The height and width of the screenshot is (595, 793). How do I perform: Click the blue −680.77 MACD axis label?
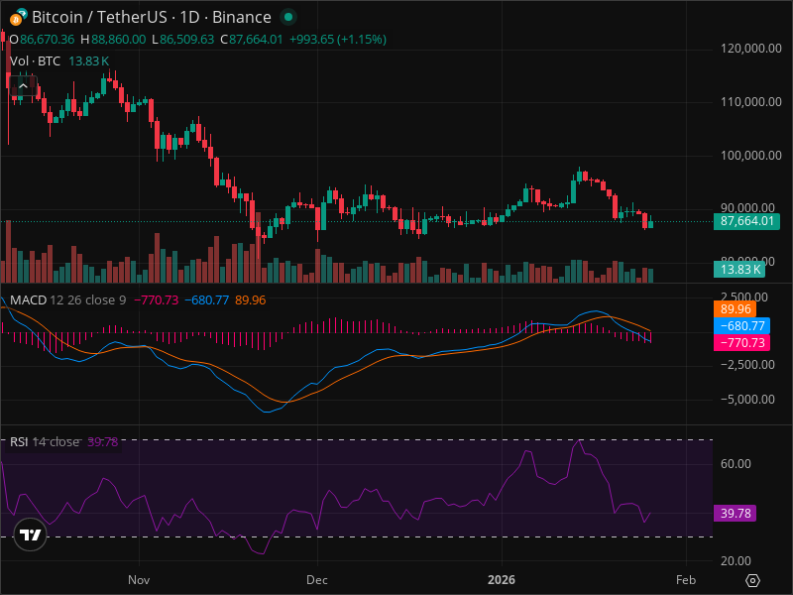(741, 326)
